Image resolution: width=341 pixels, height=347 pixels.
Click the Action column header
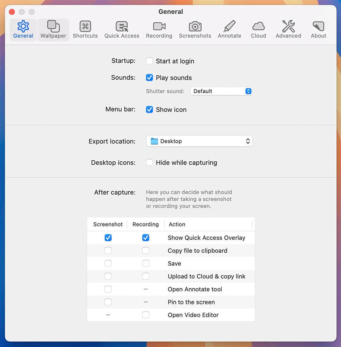click(x=177, y=224)
